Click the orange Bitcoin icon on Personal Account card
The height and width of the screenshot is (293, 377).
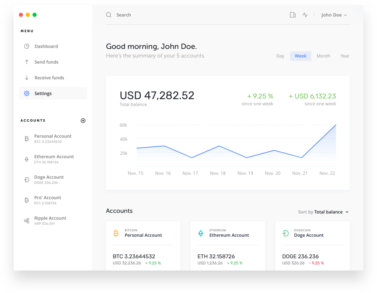[116, 233]
